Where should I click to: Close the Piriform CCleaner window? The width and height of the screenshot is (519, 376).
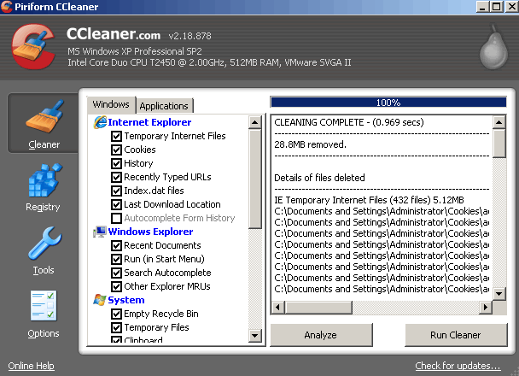click(x=511, y=7)
